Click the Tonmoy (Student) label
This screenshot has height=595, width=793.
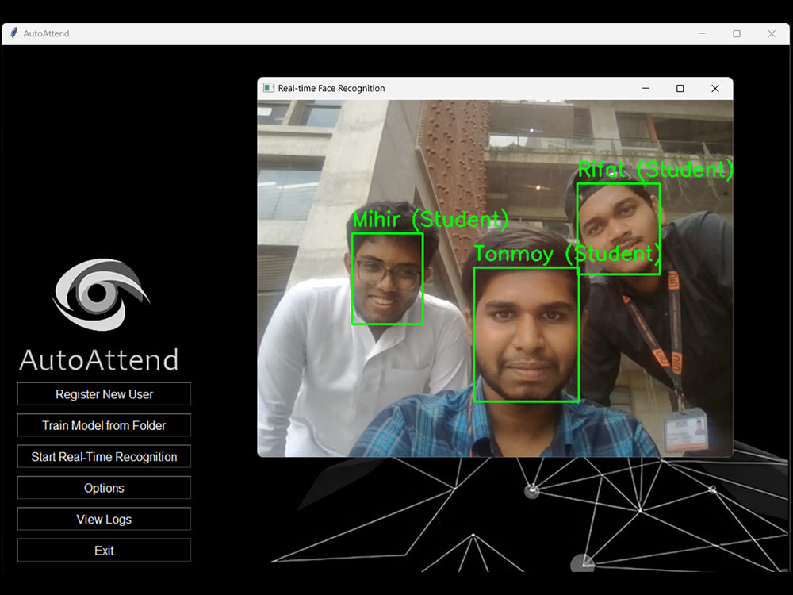[x=568, y=254]
